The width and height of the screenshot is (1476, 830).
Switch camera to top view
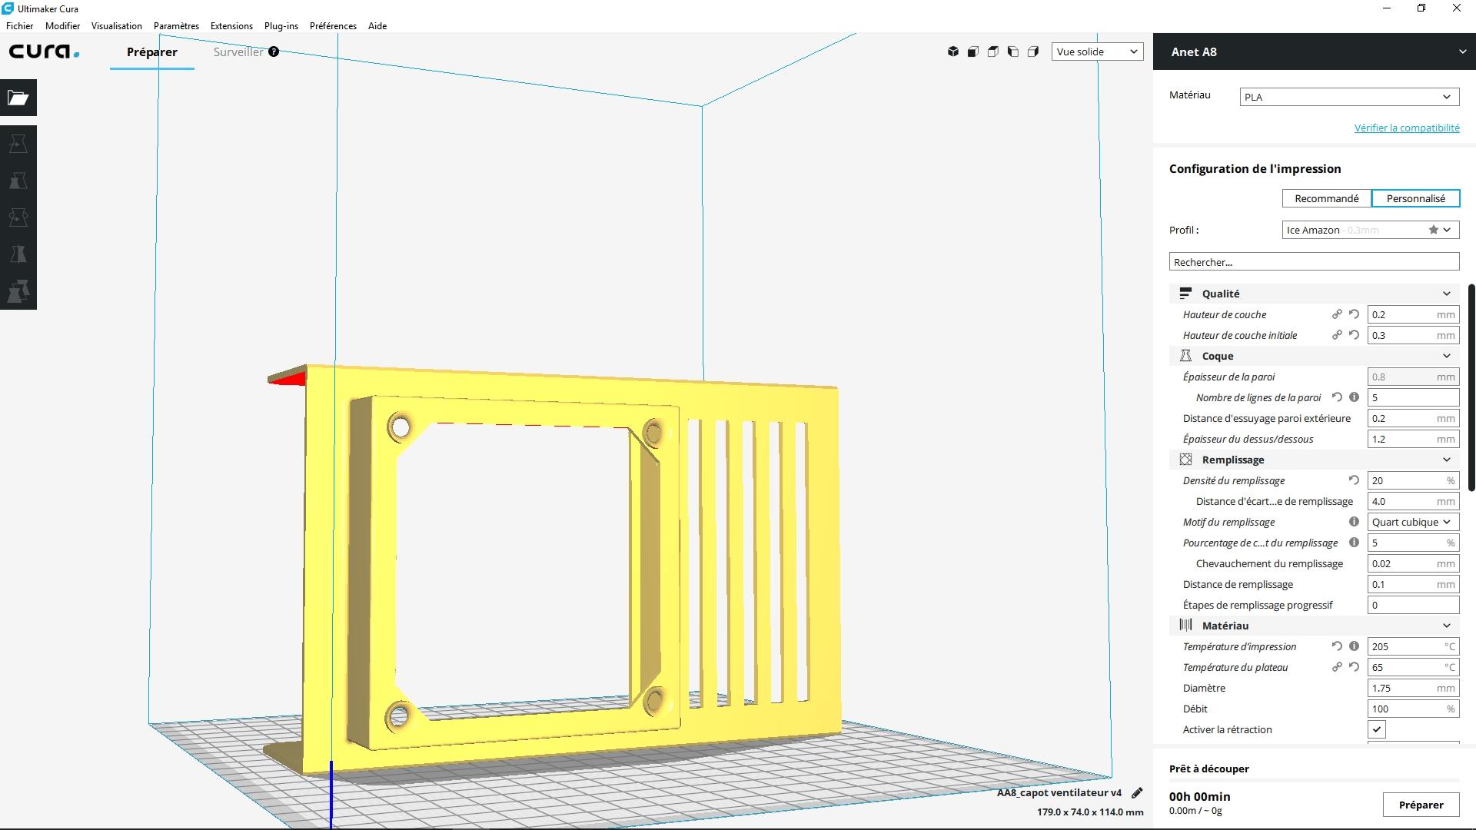992,51
